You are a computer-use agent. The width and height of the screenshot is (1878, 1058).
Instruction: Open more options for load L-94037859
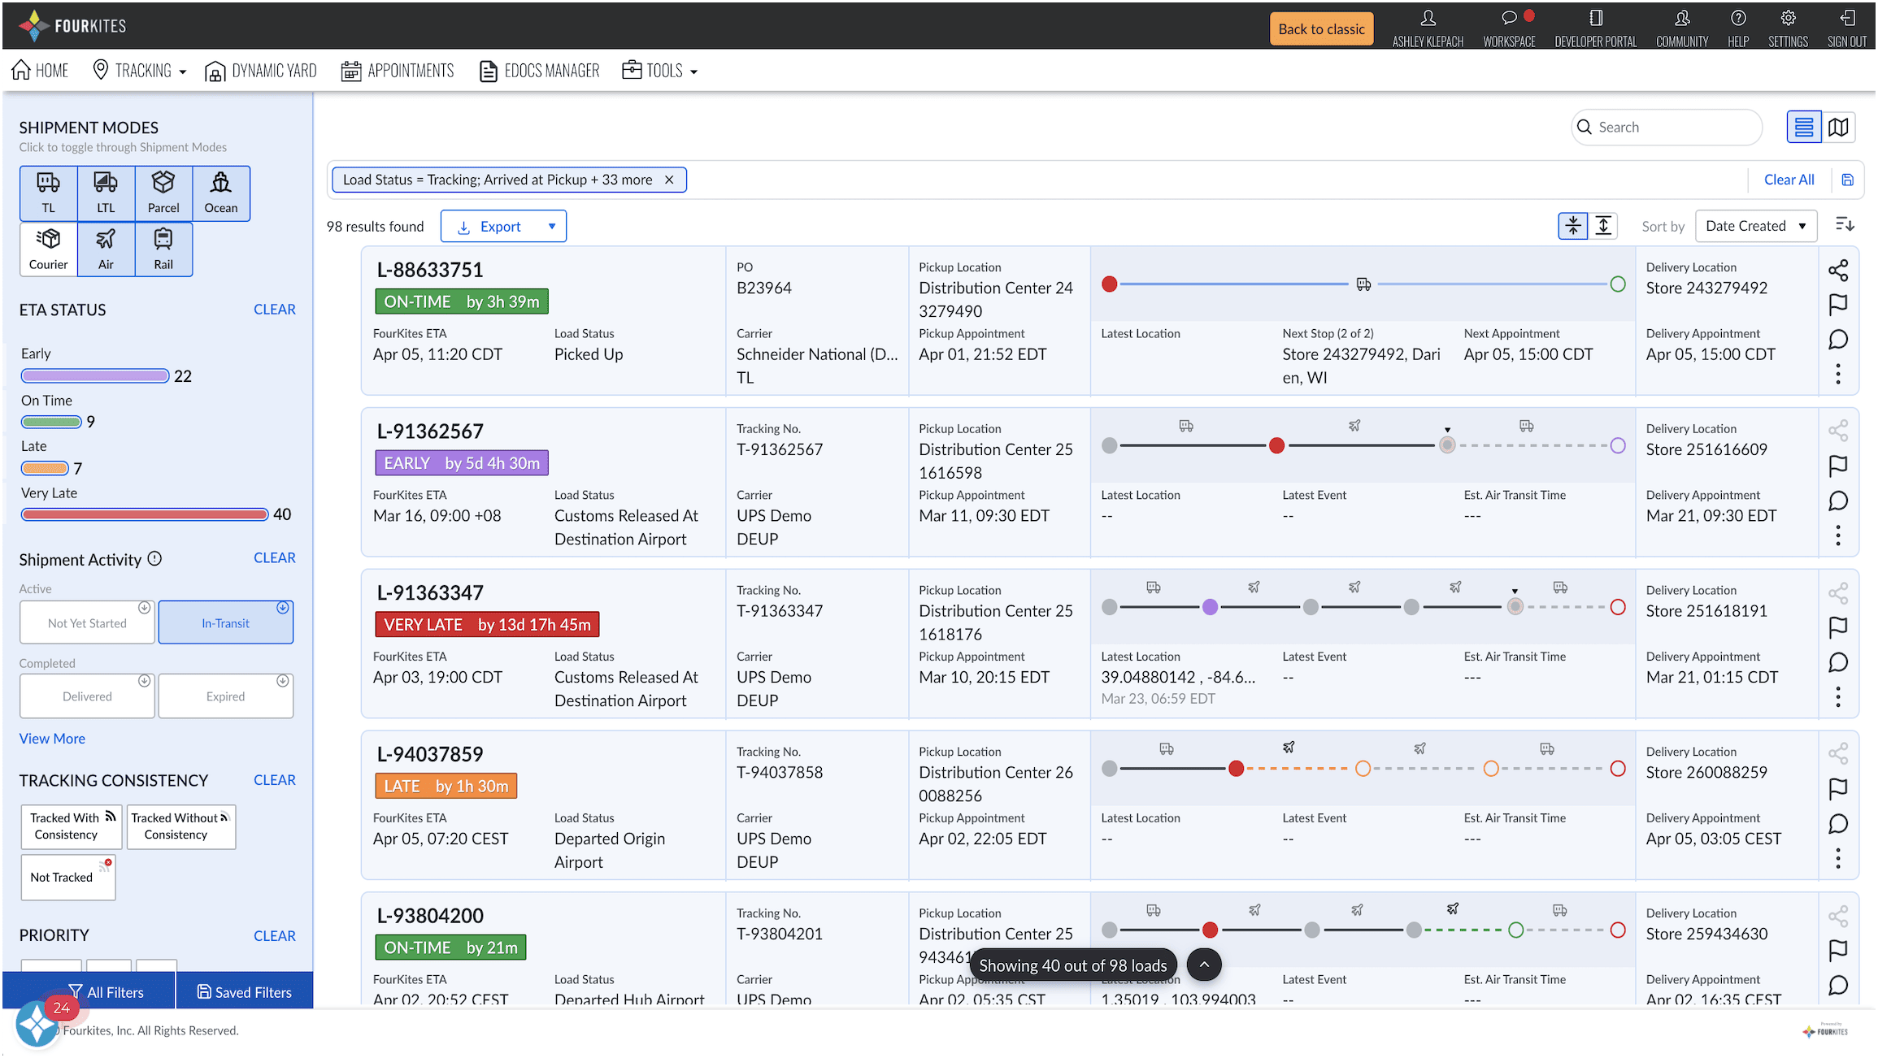tap(1838, 858)
